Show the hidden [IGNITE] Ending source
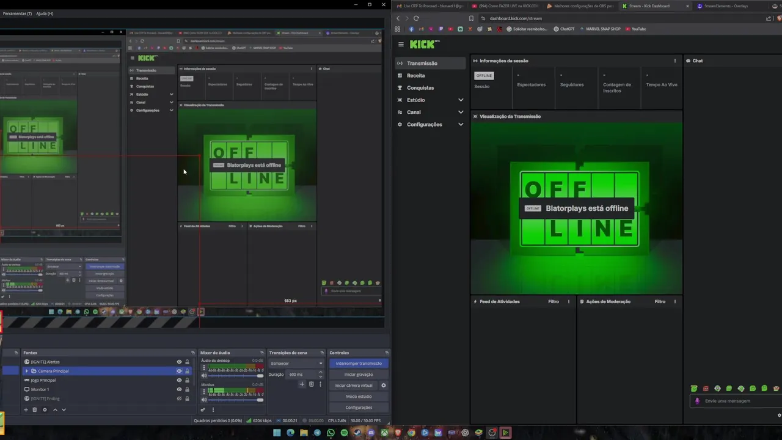782x440 pixels. (179, 398)
